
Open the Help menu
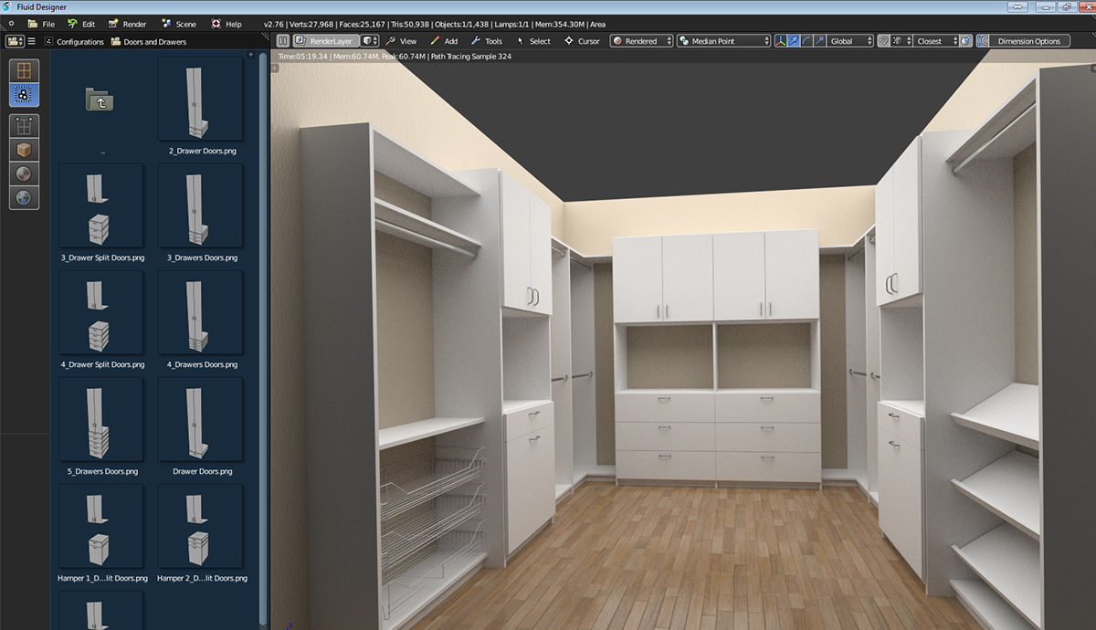click(227, 24)
